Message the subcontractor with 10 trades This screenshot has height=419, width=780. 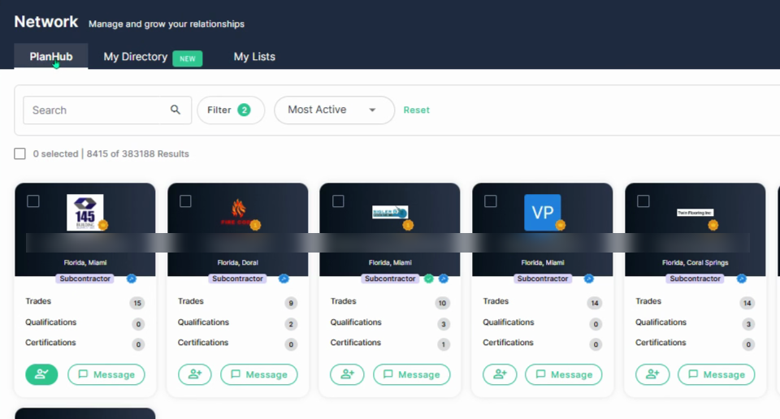pos(411,374)
